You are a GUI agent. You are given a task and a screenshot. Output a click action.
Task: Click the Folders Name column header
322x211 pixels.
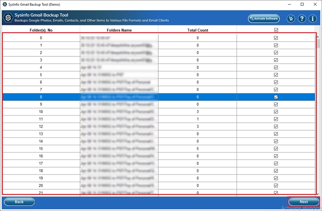(119, 30)
